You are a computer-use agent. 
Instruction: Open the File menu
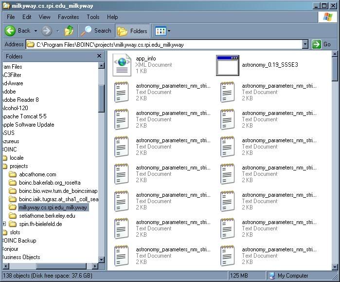11,17
